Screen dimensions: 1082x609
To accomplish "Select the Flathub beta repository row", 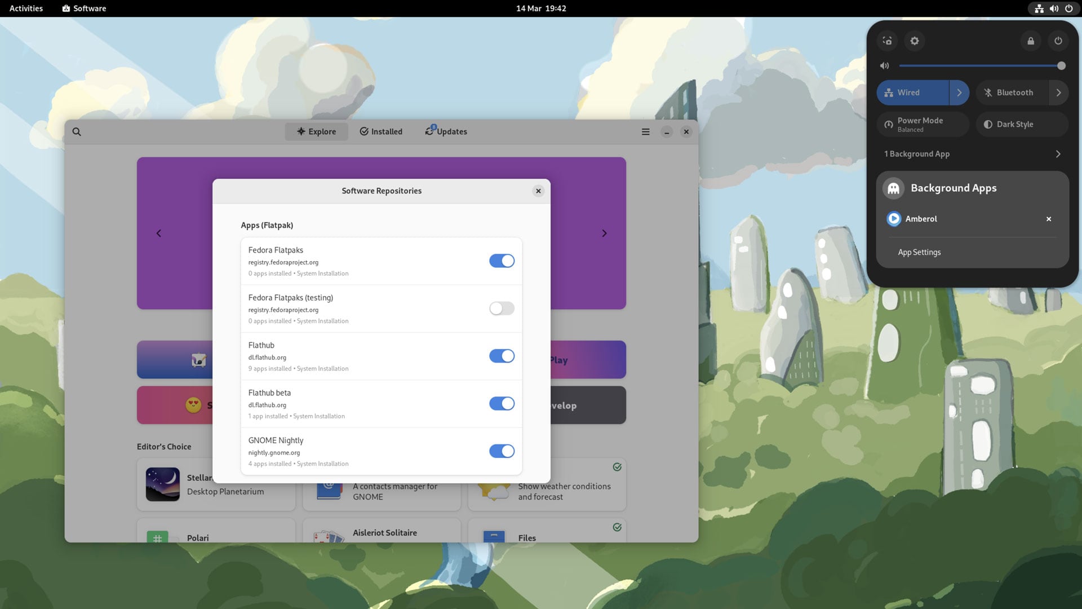I will [x=382, y=404].
